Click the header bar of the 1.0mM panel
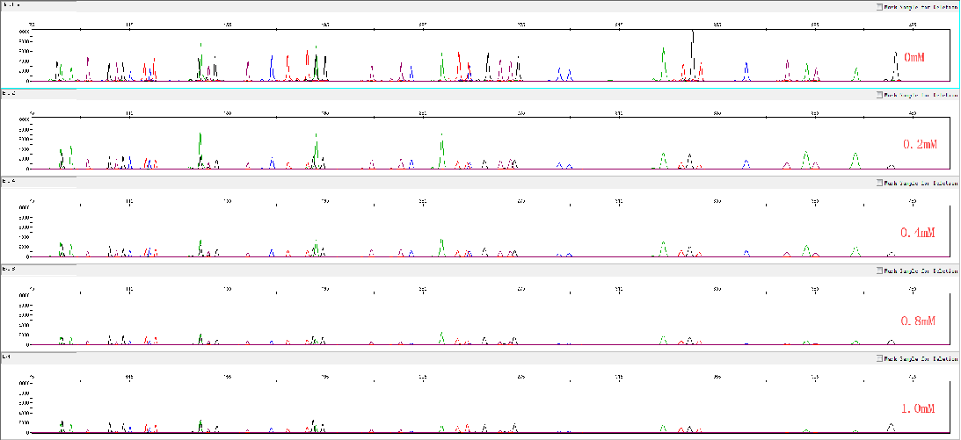Screen dimensions: 961x440 [480, 358]
